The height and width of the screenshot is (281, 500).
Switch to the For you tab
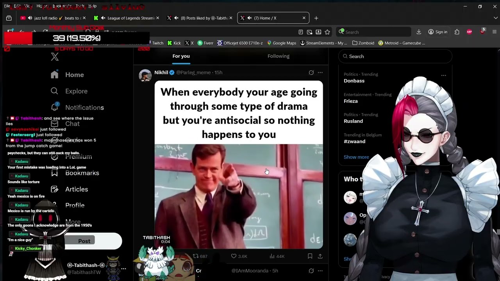181,56
